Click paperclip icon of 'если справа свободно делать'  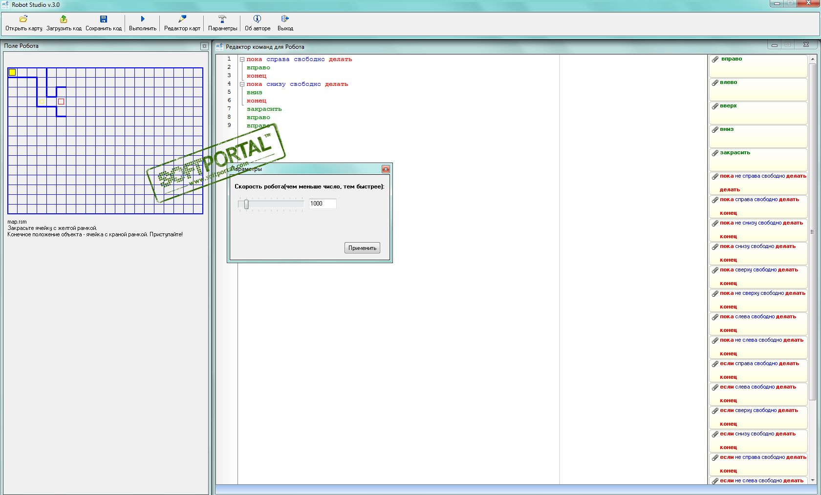click(715, 364)
